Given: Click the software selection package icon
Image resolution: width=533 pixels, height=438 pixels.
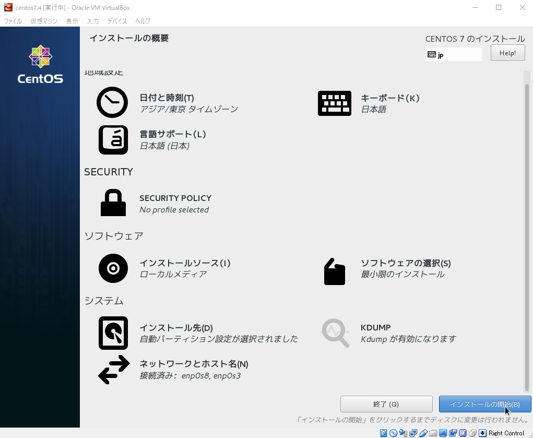Looking at the screenshot, I should [335, 271].
